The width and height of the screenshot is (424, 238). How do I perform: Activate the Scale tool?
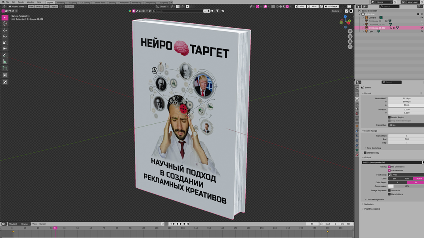[5, 42]
